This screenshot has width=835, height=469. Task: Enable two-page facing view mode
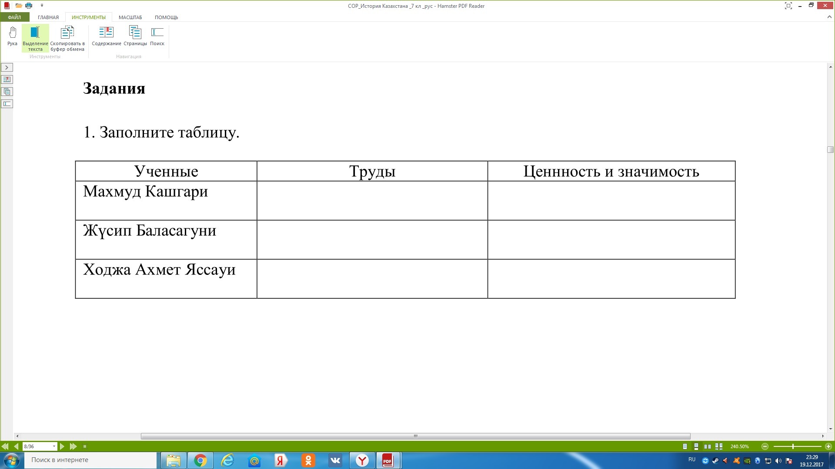point(708,446)
